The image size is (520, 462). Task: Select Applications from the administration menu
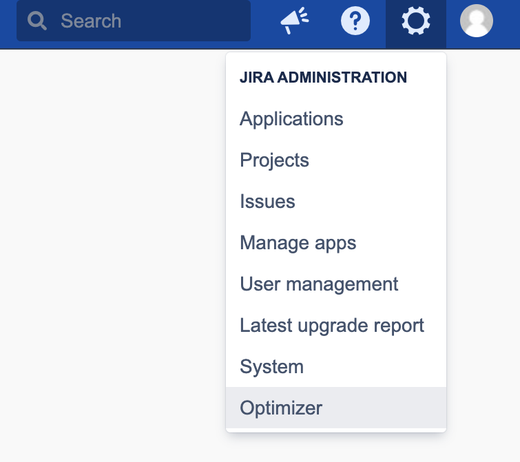click(291, 119)
